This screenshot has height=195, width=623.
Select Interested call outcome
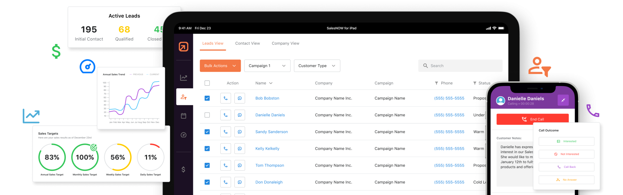point(567,141)
